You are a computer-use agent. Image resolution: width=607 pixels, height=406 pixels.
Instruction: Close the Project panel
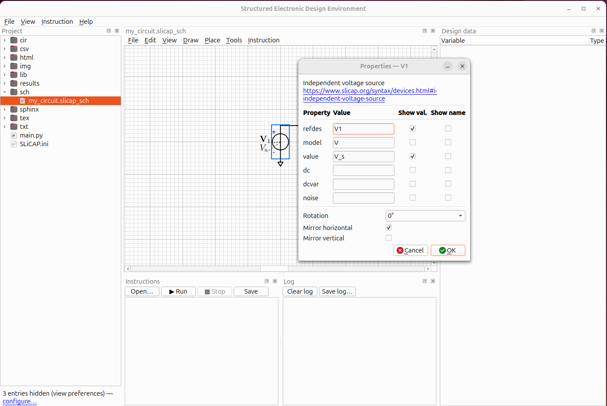point(117,31)
